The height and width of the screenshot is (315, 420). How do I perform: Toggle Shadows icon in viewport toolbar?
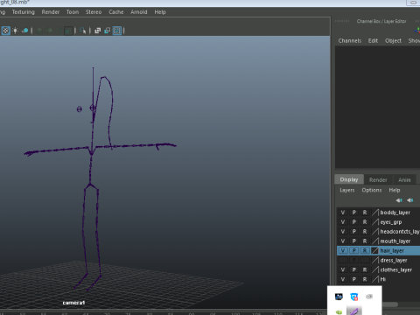[x=25, y=31]
